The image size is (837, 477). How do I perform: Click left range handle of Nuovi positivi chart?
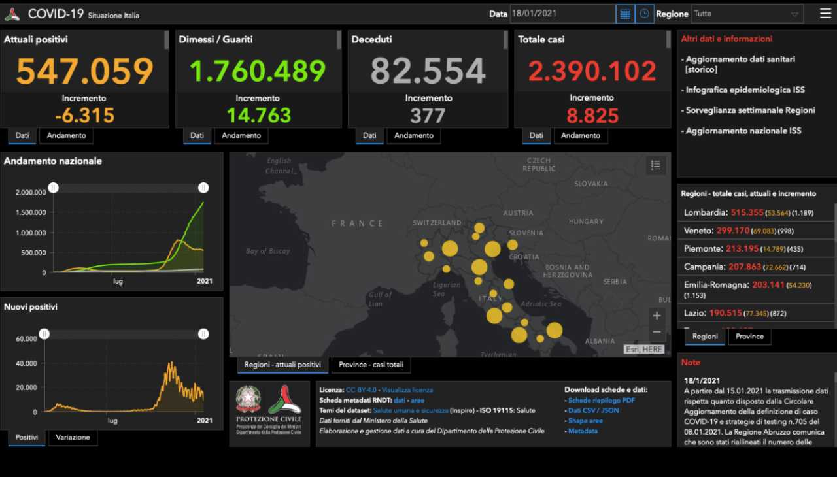click(44, 334)
